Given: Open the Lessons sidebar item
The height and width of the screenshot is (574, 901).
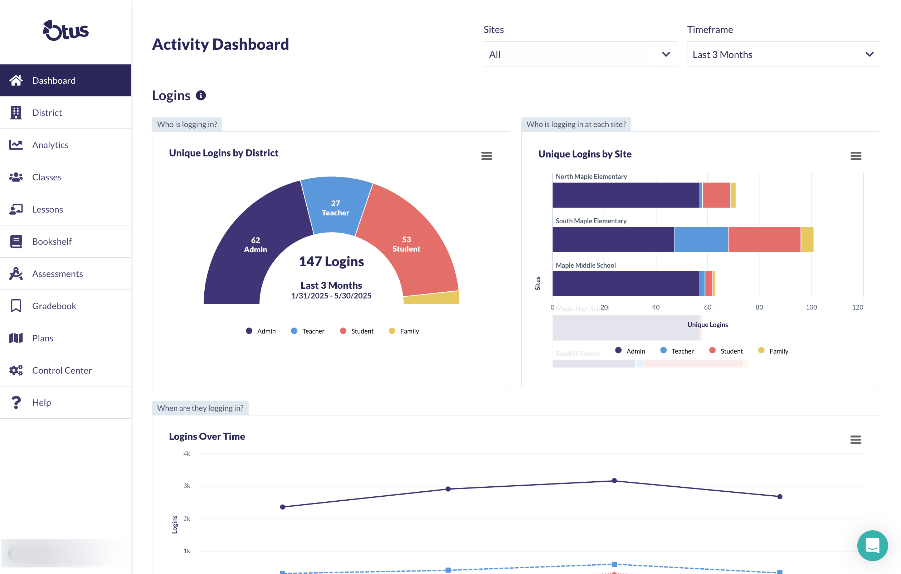Looking at the screenshot, I should 48,209.
